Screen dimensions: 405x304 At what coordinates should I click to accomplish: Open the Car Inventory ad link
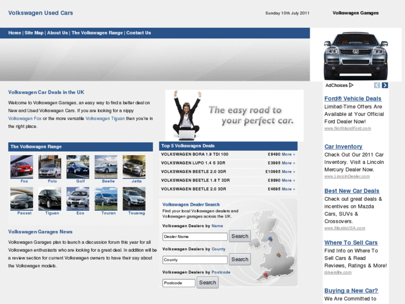click(343, 147)
